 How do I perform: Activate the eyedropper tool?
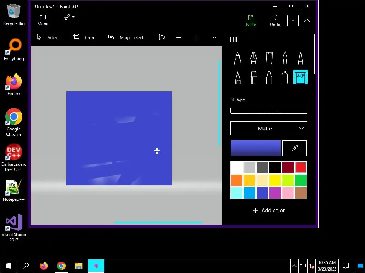(x=294, y=148)
